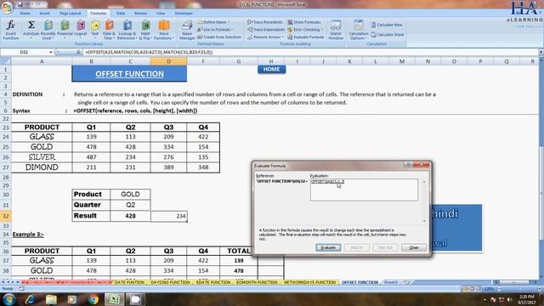Switch to the Developer ribbon tab
This screenshot has height=306, width=544.
click(184, 14)
